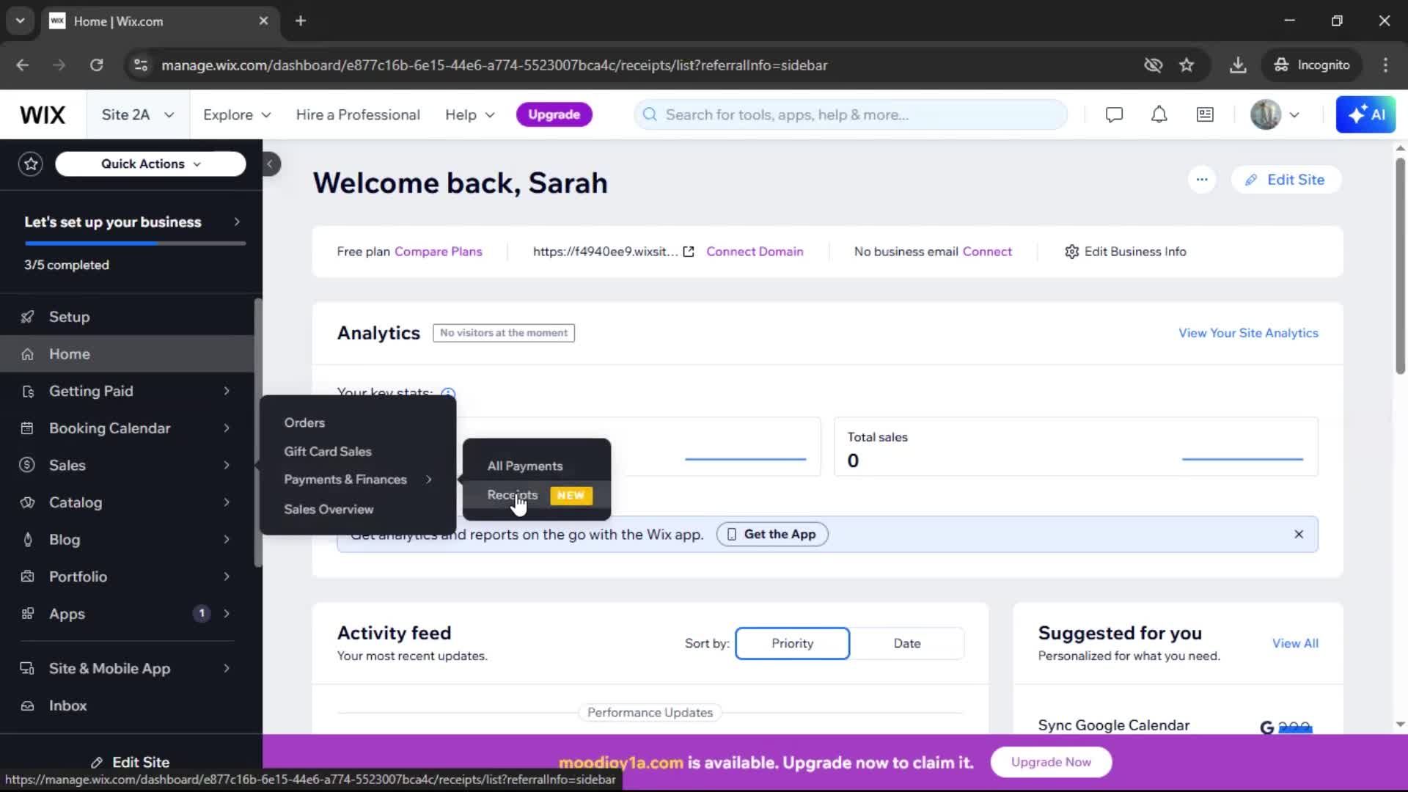Open the Site 2A site selector dropdown
The image size is (1408, 792).
tap(138, 114)
